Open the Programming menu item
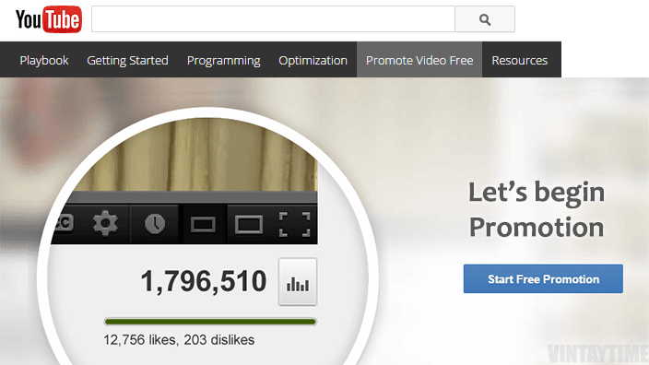649x365 pixels. pos(223,61)
